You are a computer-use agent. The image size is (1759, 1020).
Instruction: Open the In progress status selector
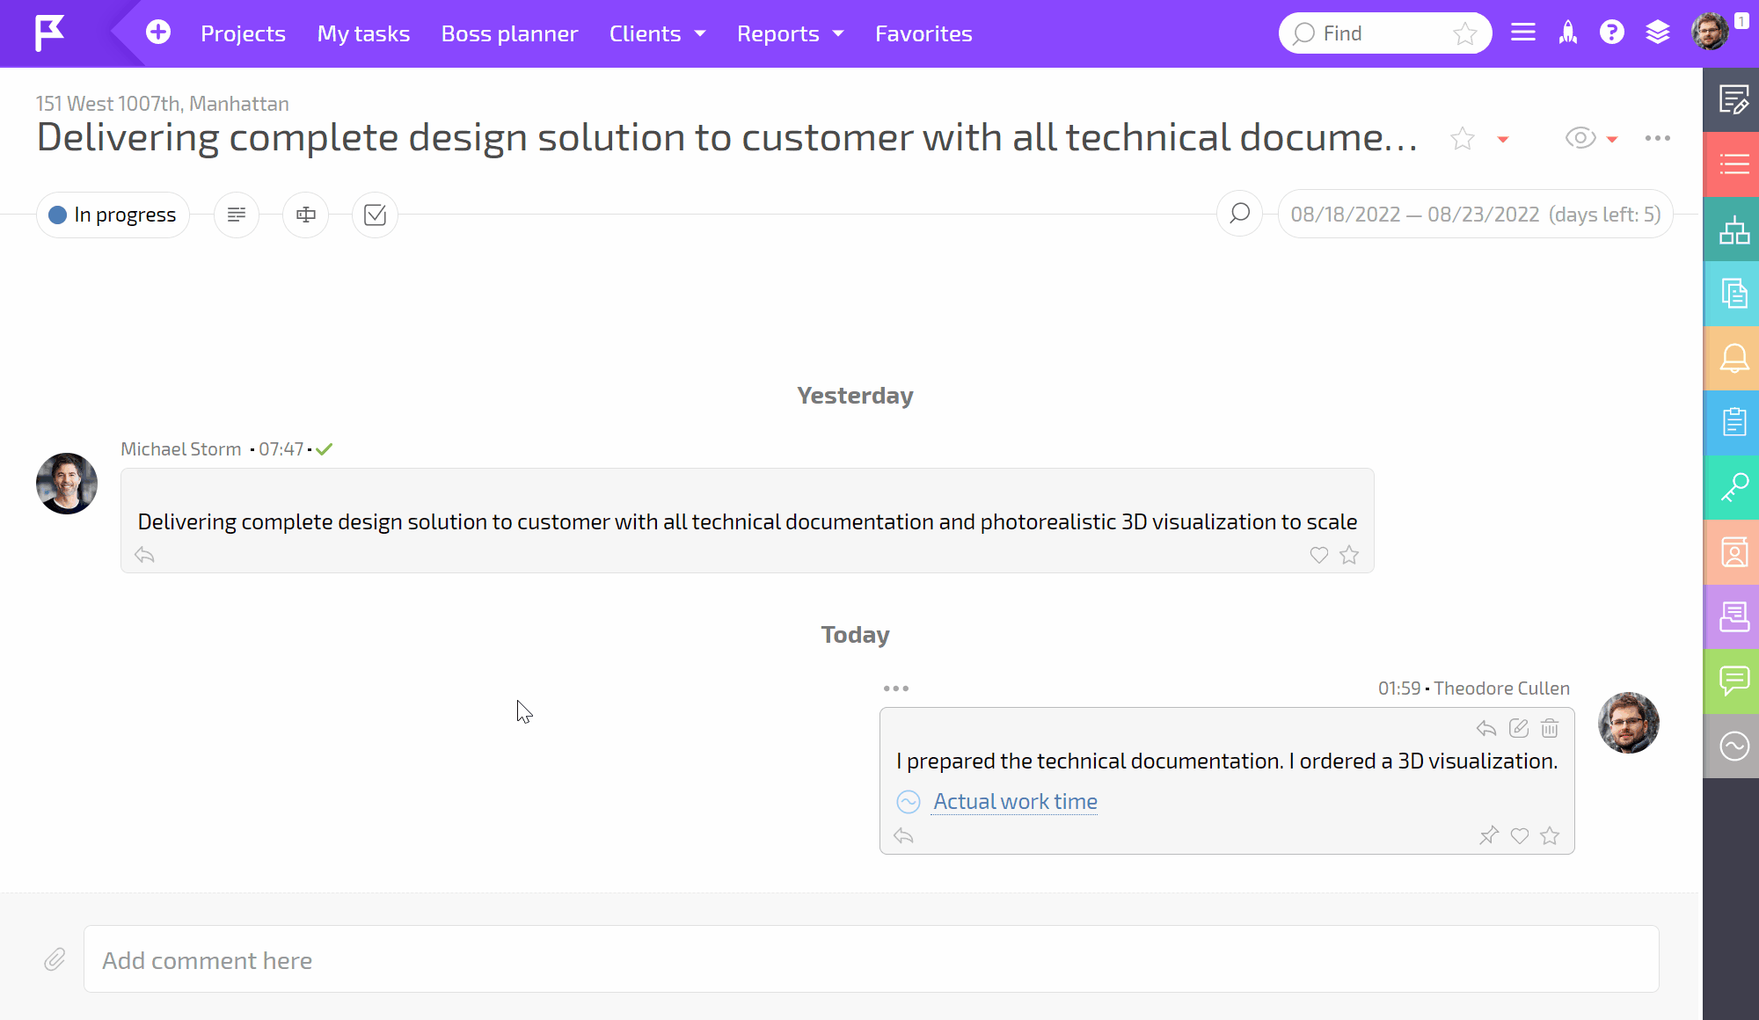(113, 214)
